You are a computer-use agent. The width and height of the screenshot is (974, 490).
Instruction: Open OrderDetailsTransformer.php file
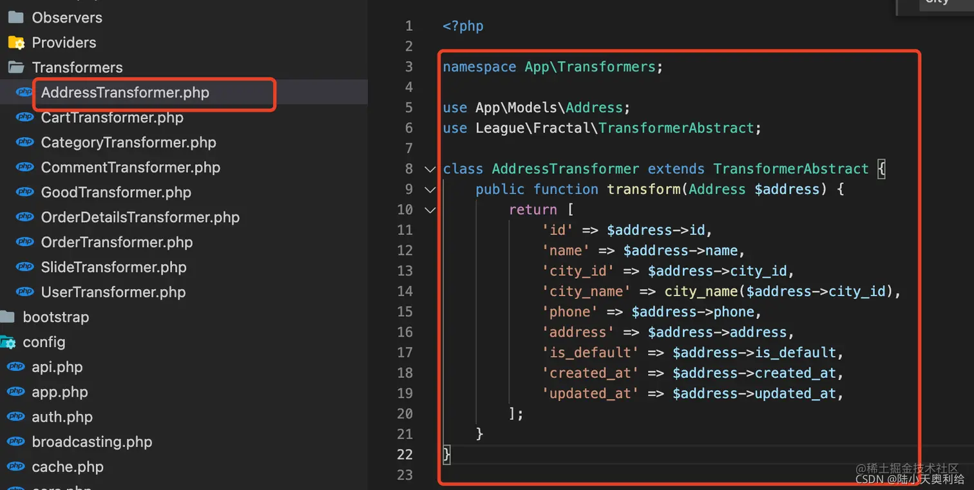point(140,218)
